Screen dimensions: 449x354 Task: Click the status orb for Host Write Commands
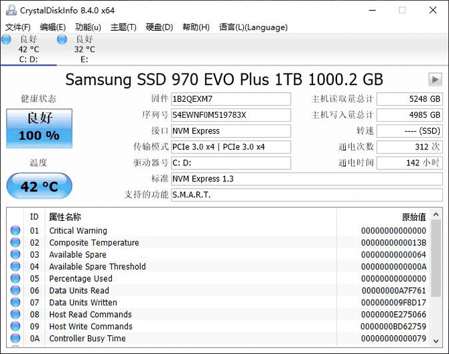[x=15, y=327]
